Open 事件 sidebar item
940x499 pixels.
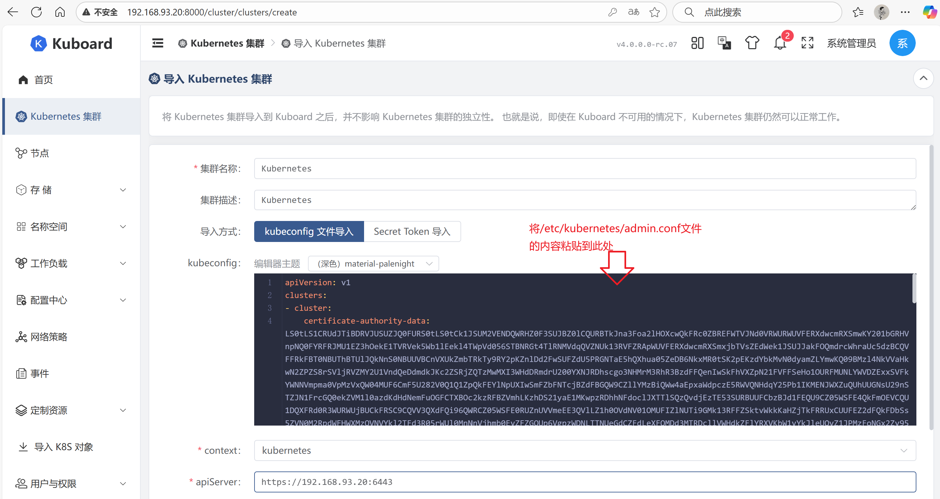(72, 373)
